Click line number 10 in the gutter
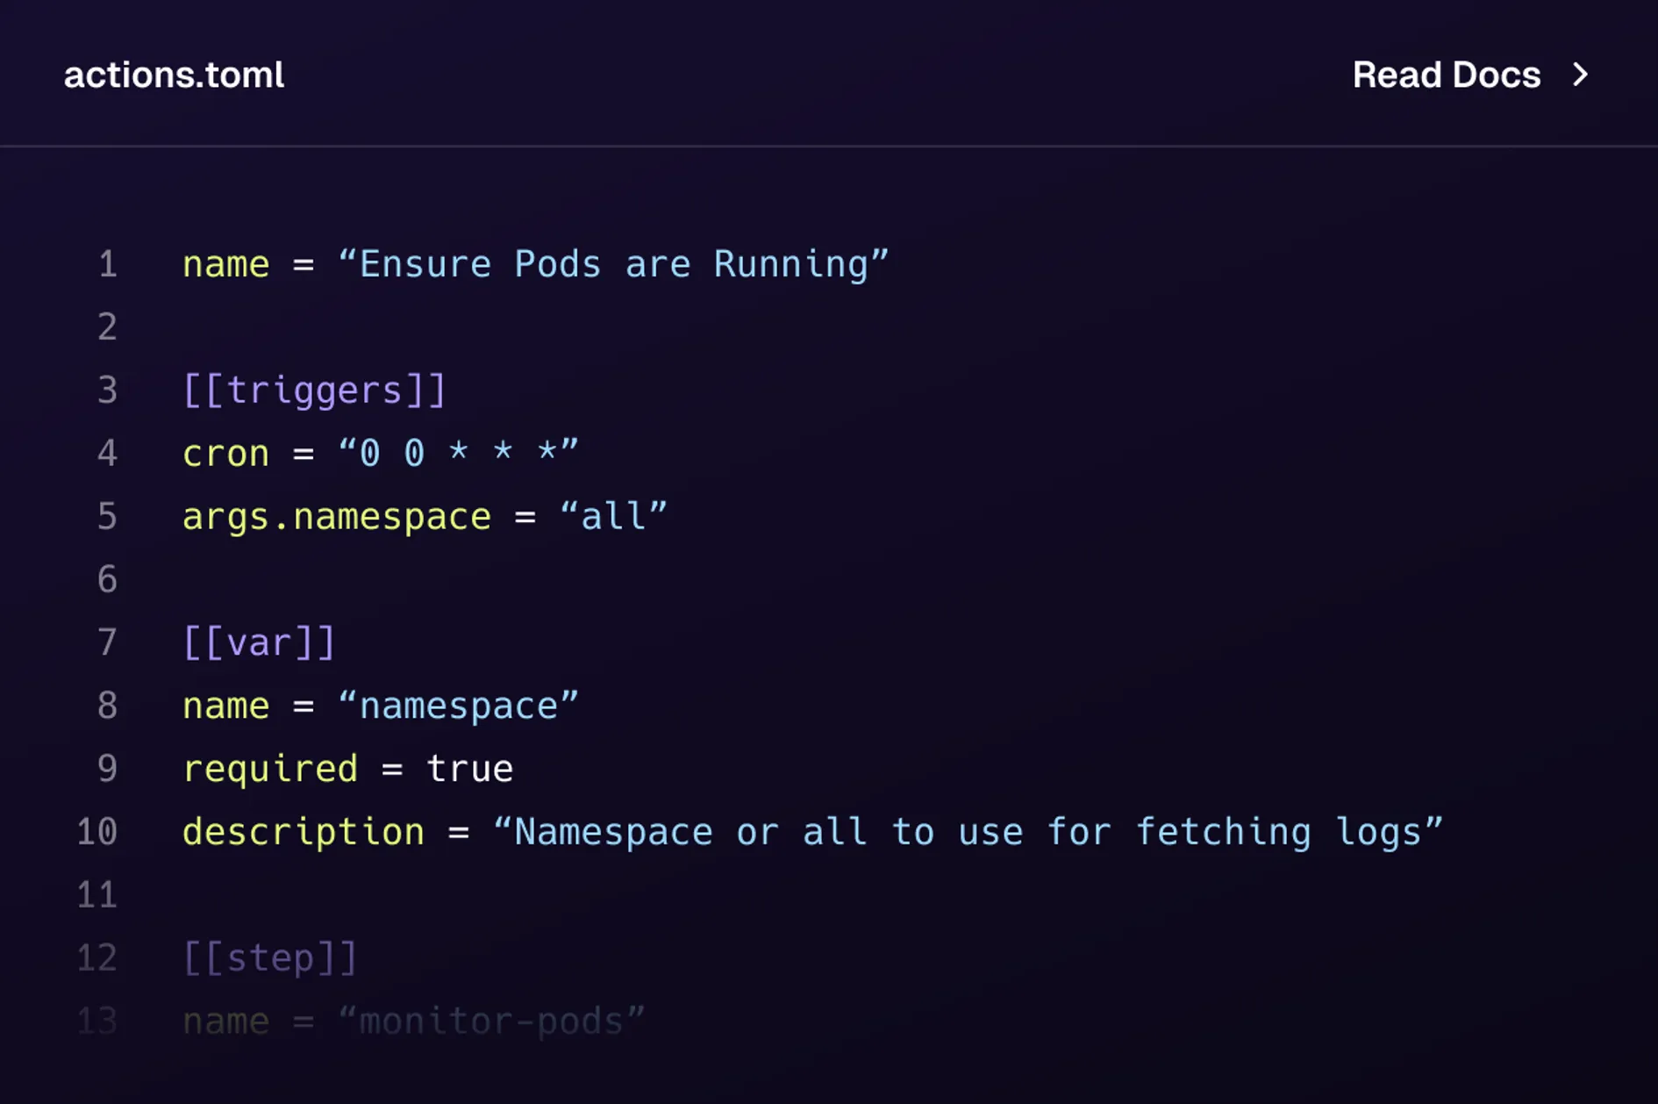 coord(97,832)
